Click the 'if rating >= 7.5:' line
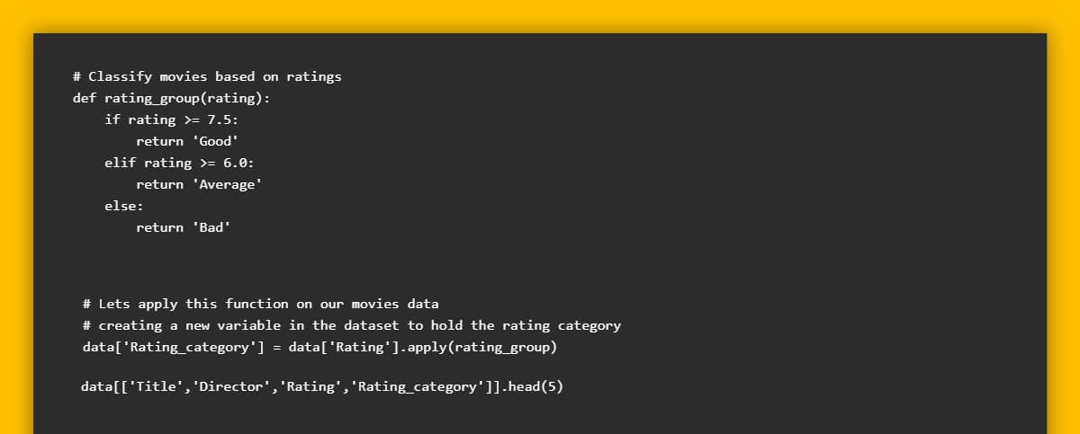 tap(171, 120)
